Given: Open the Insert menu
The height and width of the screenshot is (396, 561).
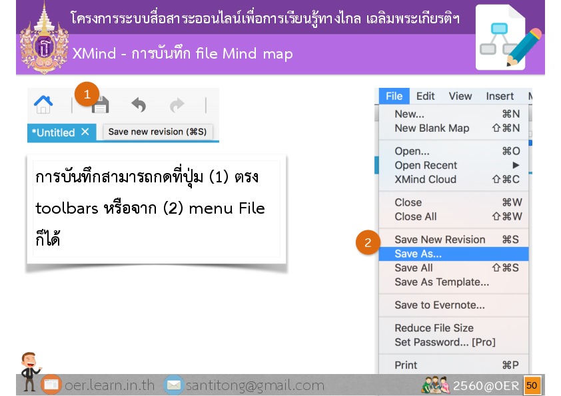Looking at the screenshot, I should tap(500, 96).
